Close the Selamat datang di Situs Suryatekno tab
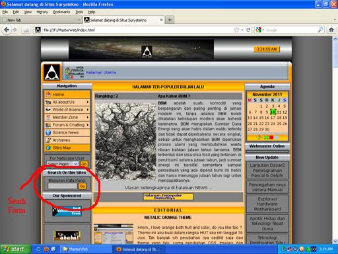 pos(161,20)
